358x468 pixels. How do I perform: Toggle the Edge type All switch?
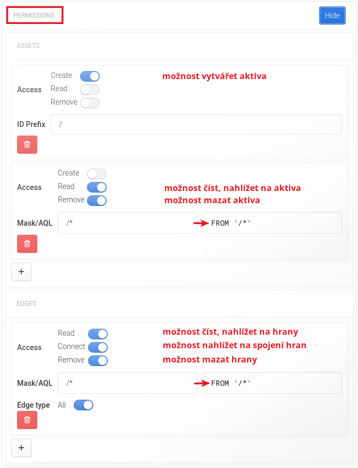(83, 405)
